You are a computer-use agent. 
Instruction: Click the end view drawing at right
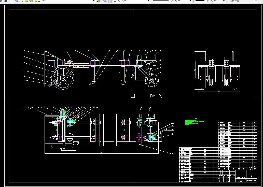(217, 71)
